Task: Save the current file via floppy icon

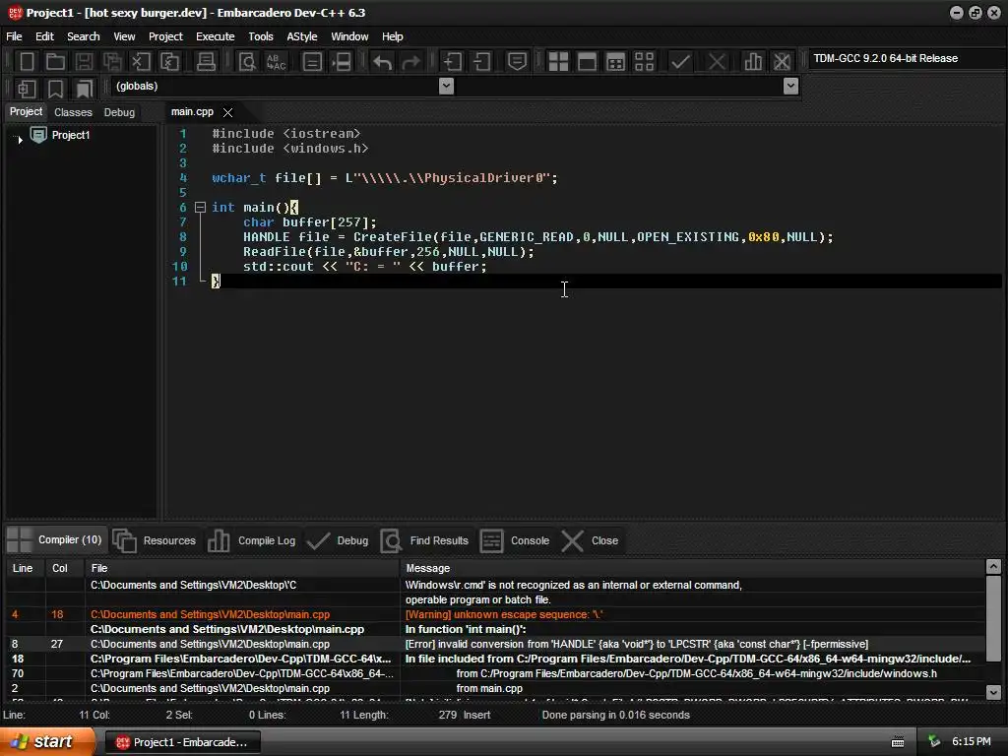Action: (x=84, y=62)
